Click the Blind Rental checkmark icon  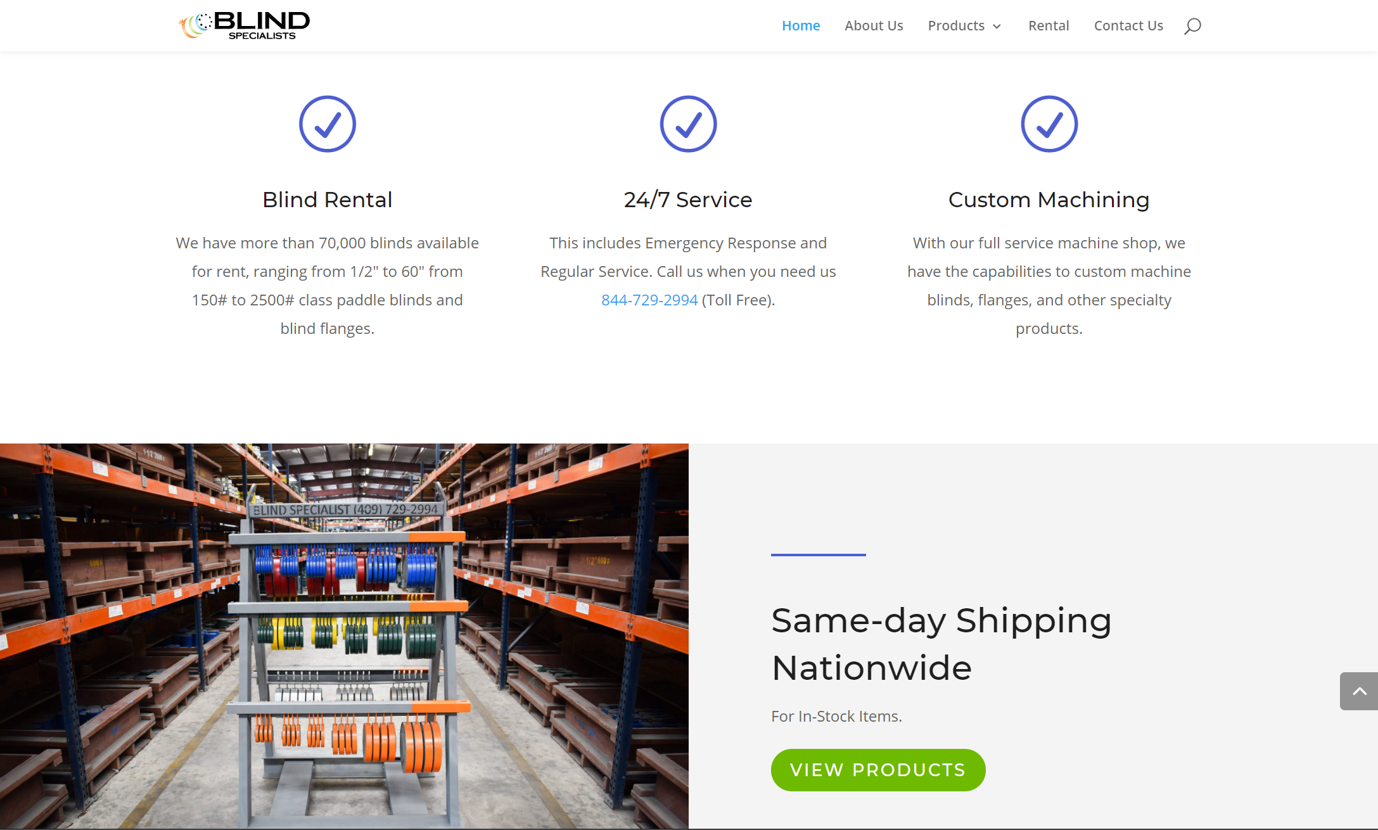[328, 124]
